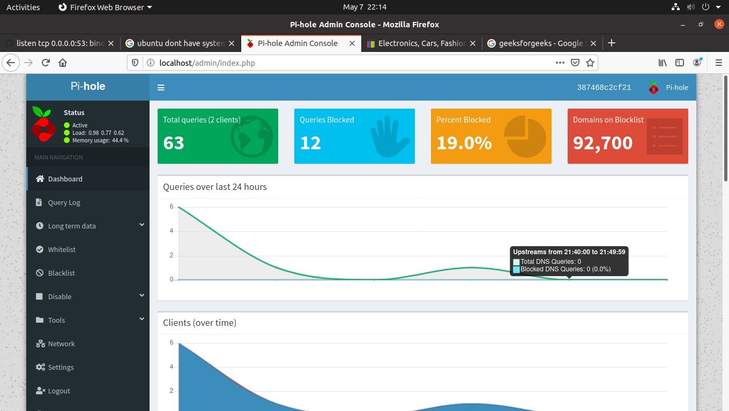729x411 pixels.
Task: Click the Disable stop-square icon
Action: 39,296
